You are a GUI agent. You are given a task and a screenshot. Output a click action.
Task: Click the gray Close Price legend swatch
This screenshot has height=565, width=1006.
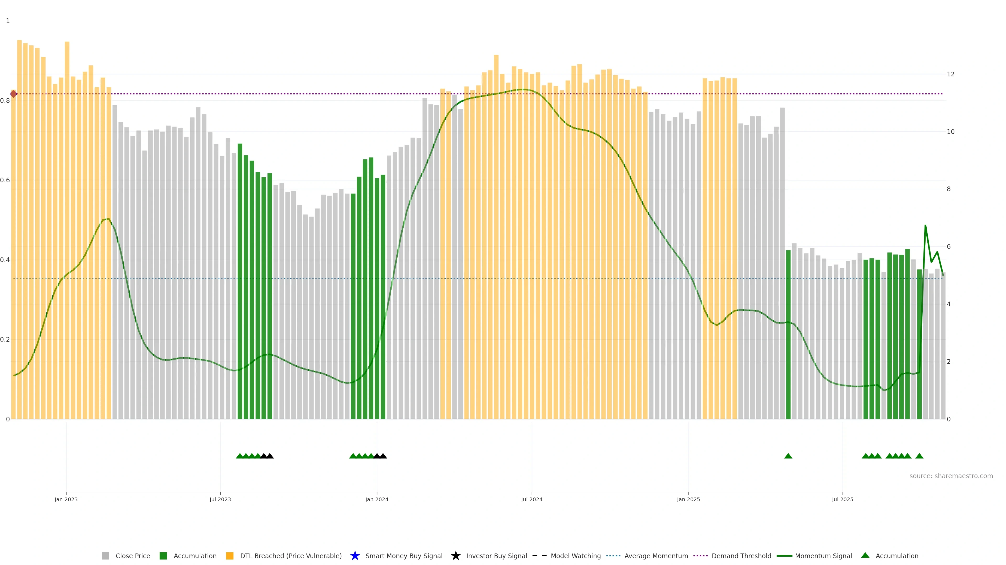[x=105, y=556]
